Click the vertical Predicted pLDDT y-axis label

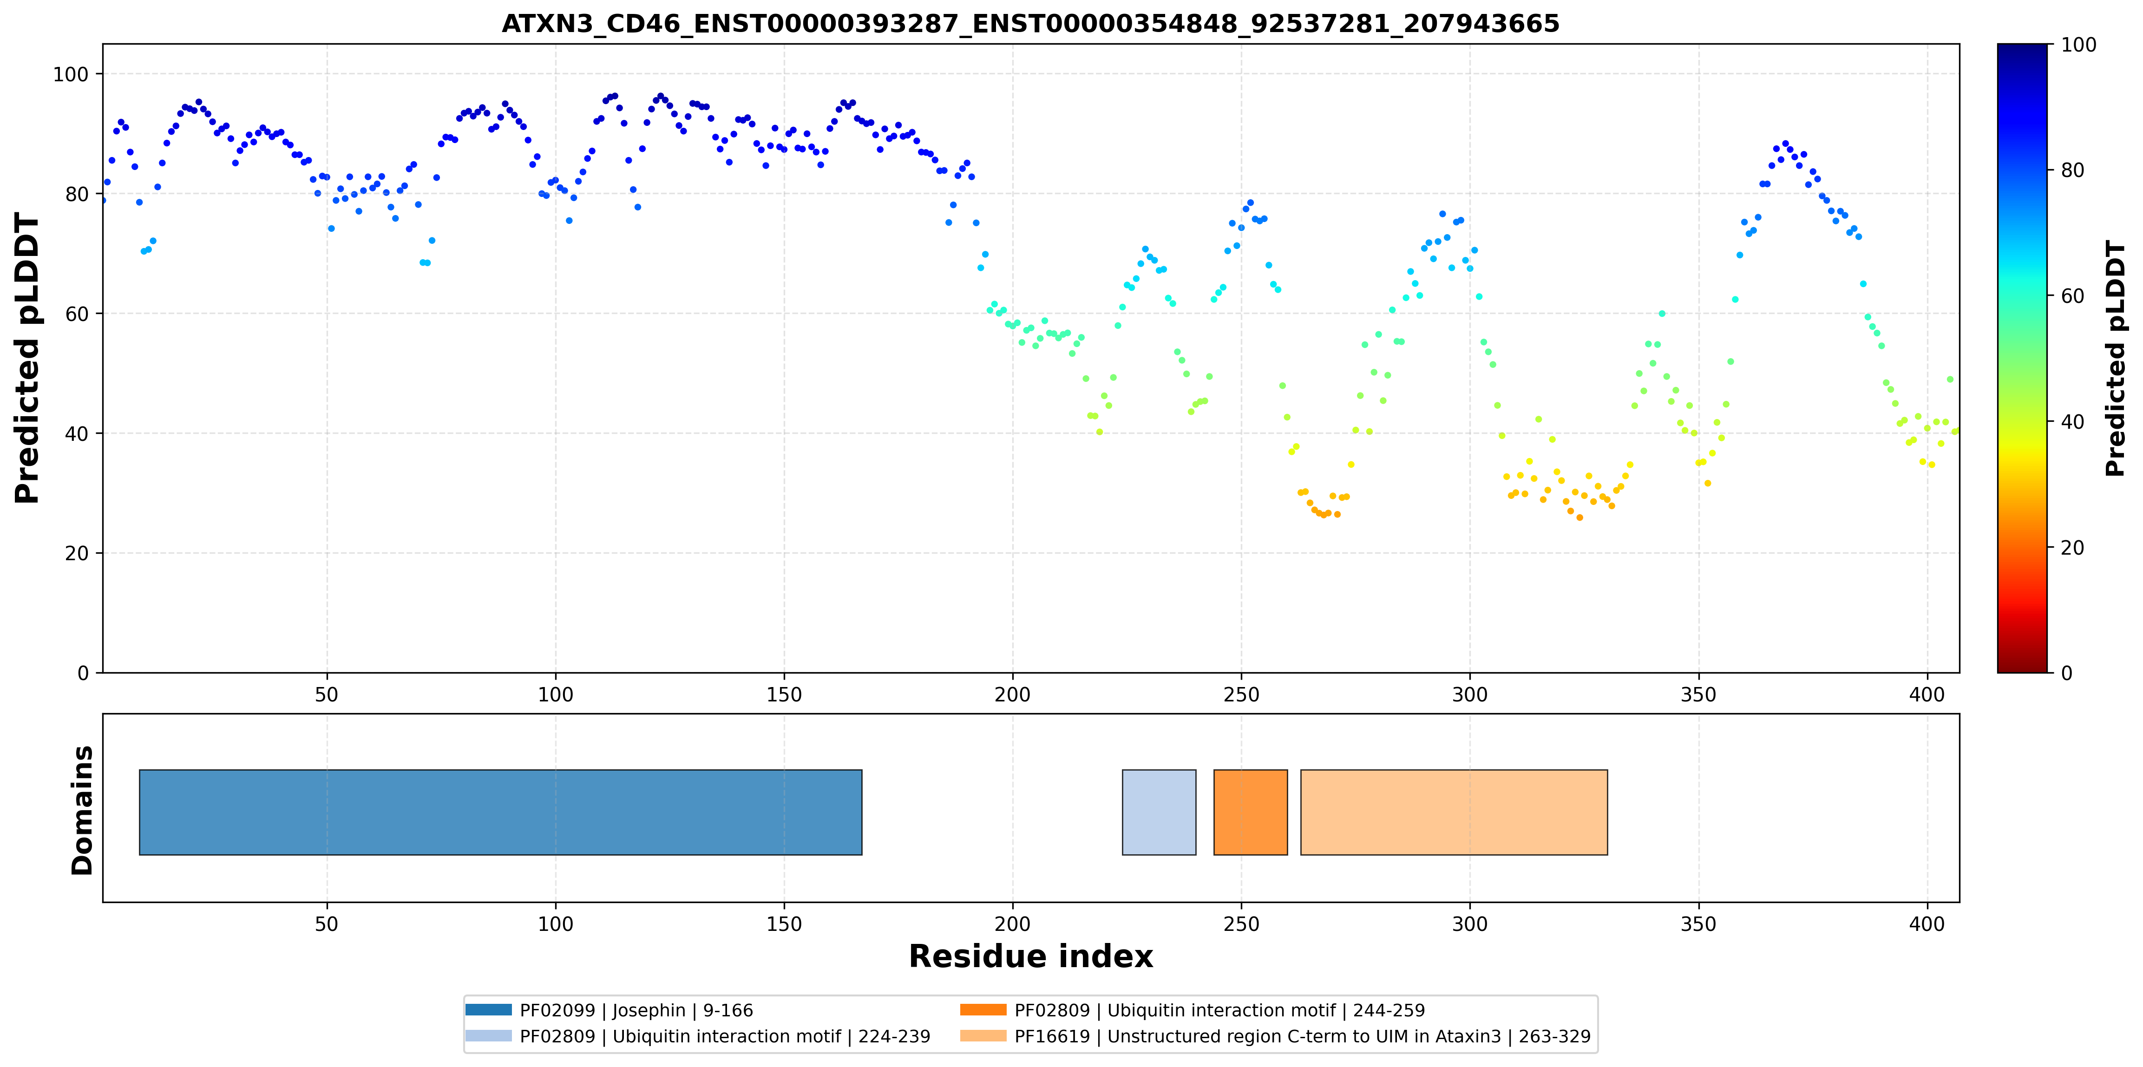tap(26, 359)
